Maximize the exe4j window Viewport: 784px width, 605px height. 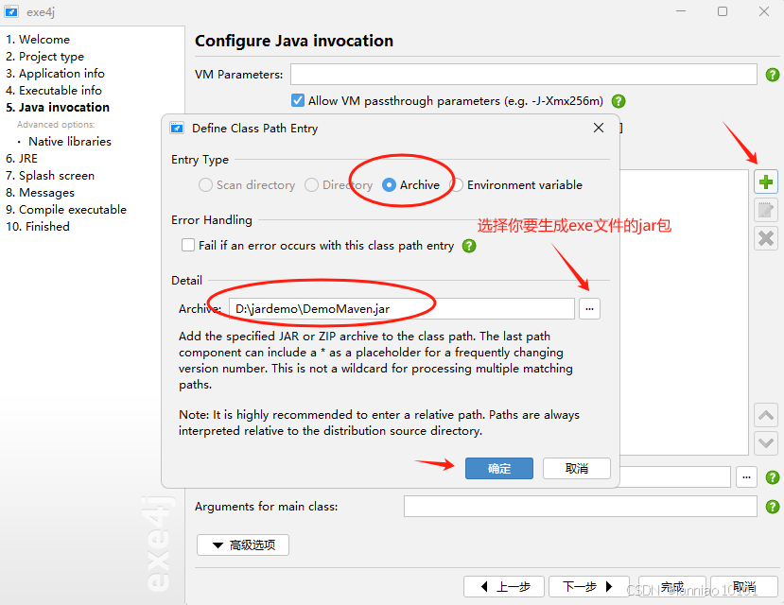(722, 11)
